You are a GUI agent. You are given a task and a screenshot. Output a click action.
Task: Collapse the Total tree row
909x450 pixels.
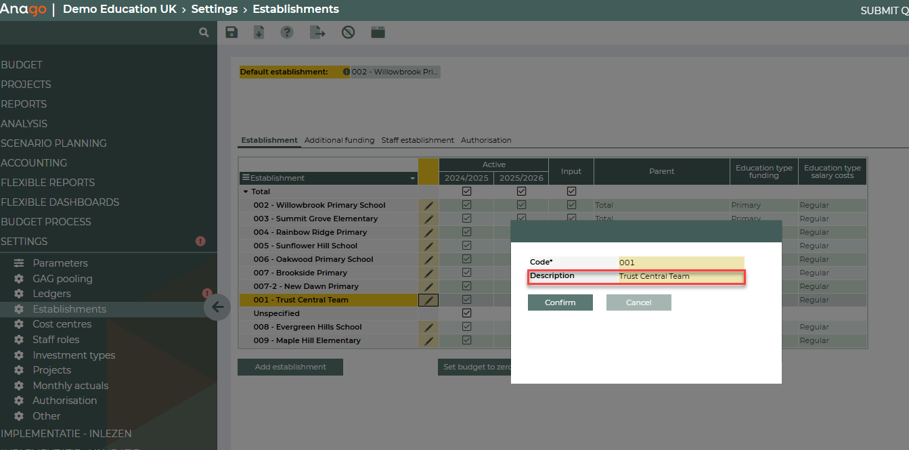coord(246,192)
